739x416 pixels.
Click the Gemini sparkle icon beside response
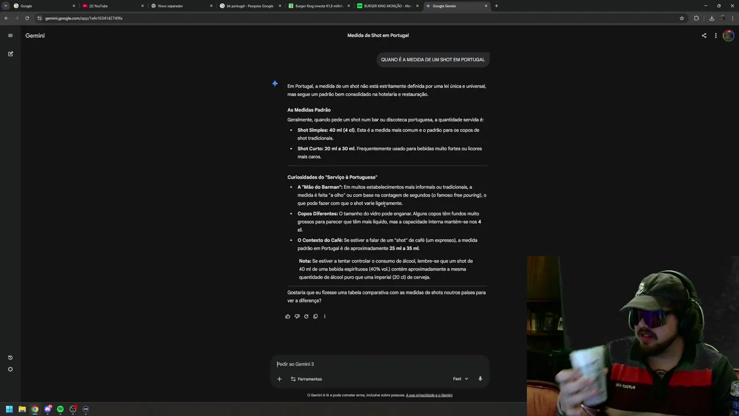(x=275, y=83)
